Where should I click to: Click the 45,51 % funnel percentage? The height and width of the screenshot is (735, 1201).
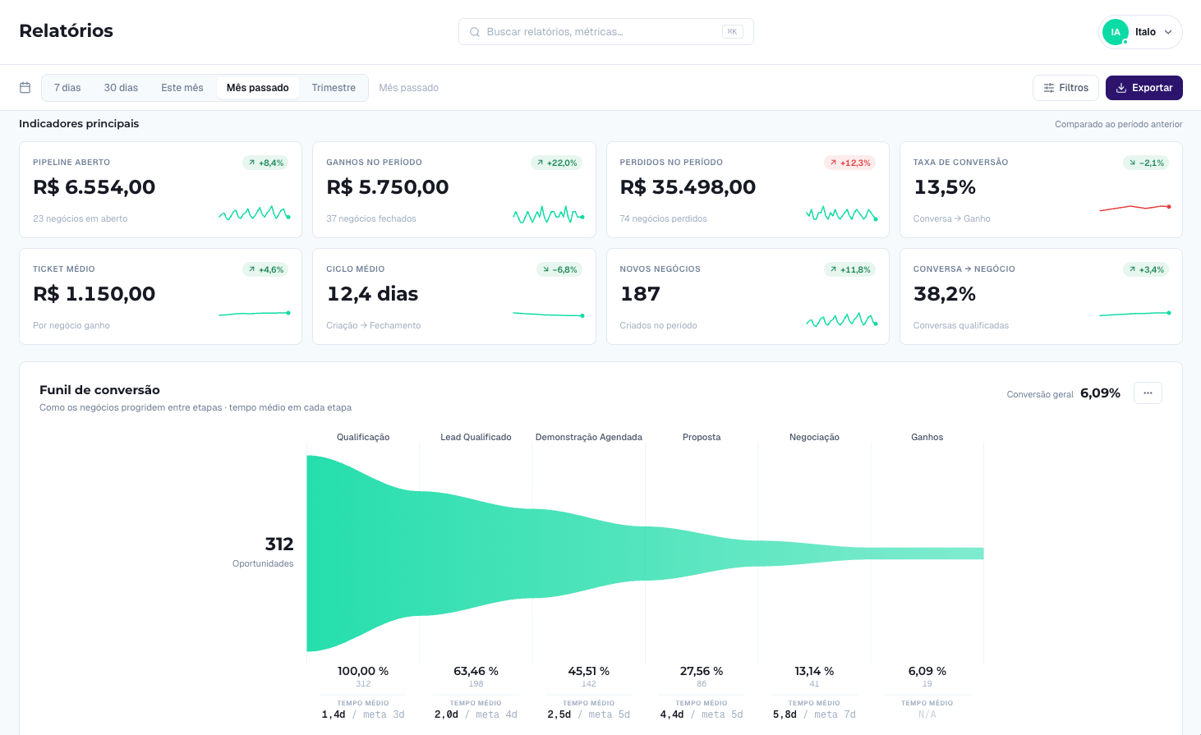coord(589,671)
